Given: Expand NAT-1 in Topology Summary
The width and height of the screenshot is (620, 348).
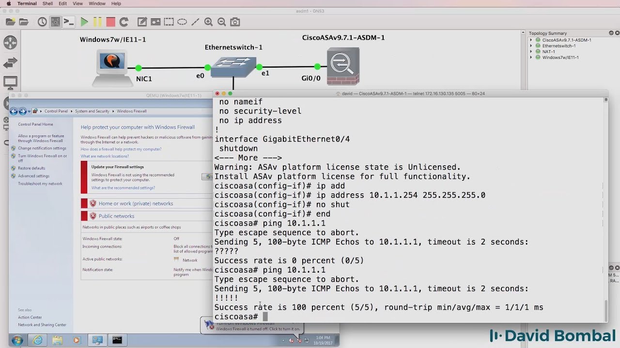Looking at the screenshot, I should click(531, 52).
